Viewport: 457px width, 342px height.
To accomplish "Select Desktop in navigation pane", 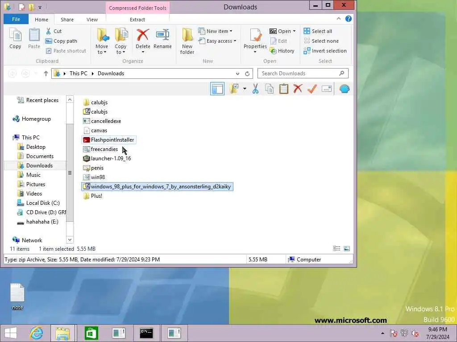I will point(36,147).
